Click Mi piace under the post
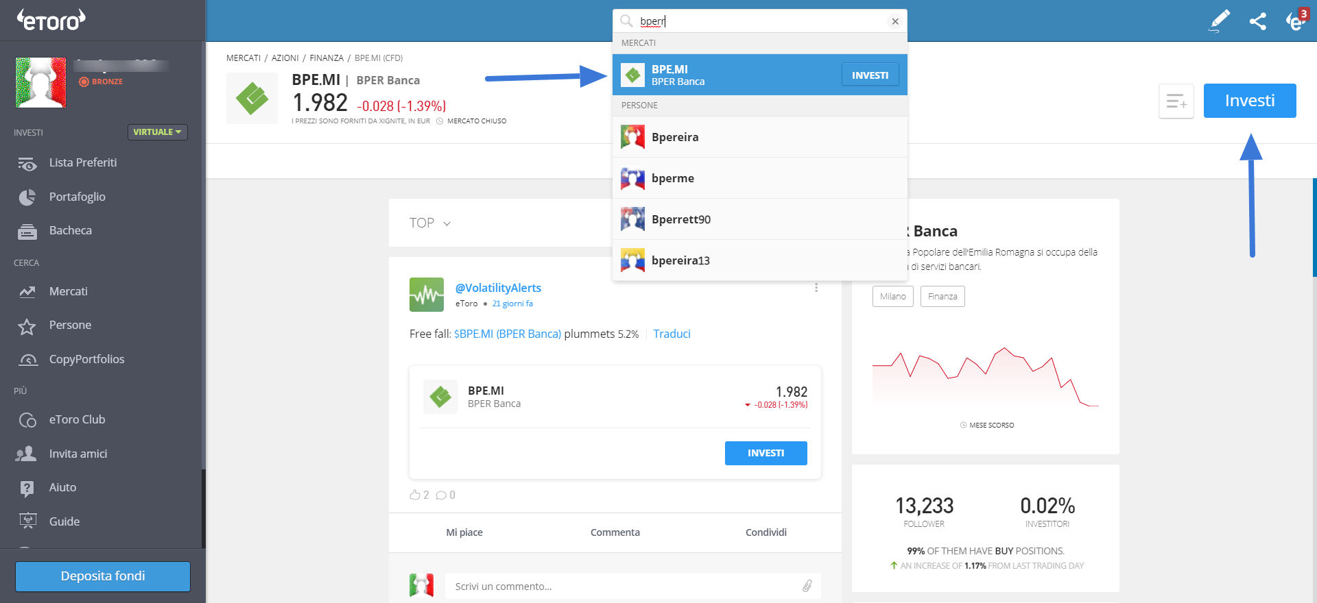The width and height of the screenshot is (1317, 603). (464, 532)
